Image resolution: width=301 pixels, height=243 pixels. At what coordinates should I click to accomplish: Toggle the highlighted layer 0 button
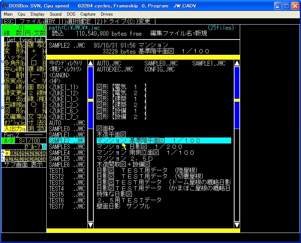tap(7, 153)
